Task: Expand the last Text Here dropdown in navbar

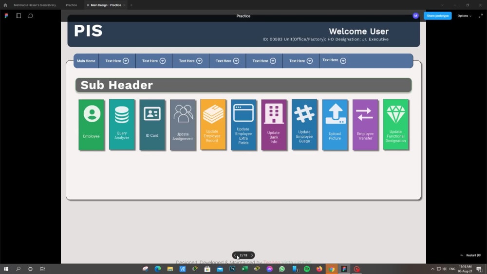Action: coord(343,61)
